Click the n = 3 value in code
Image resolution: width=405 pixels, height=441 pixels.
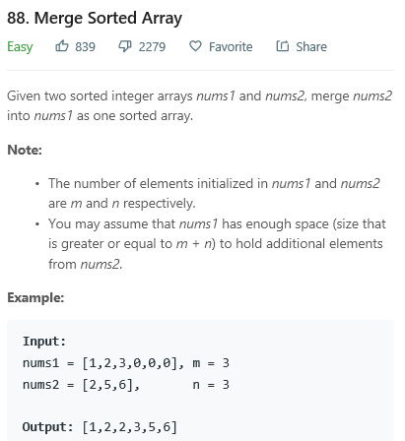tap(211, 385)
